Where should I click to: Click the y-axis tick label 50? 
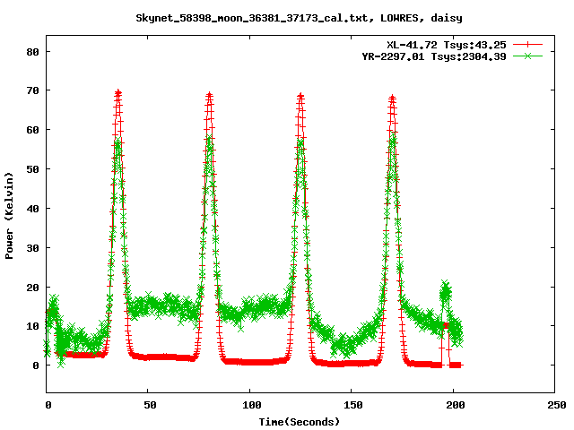[32, 169]
